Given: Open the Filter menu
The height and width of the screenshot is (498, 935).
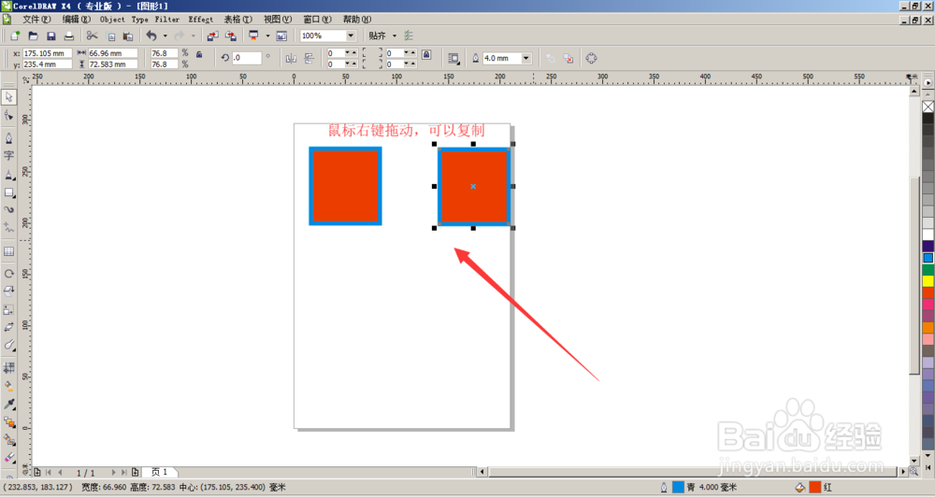Looking at the screenshot, I should click(167, 19).
